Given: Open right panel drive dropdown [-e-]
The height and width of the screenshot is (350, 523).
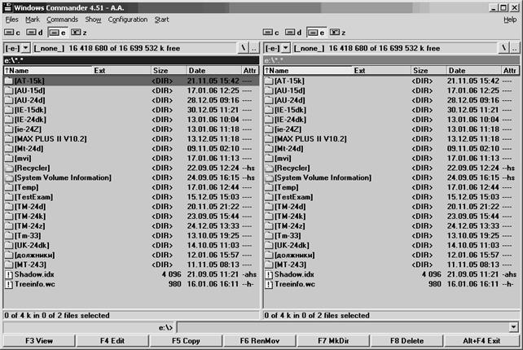Looking at the screenshot, I should click(x=277, y=48).
